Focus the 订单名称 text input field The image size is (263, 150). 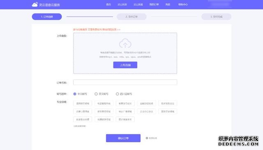point(125,82)
